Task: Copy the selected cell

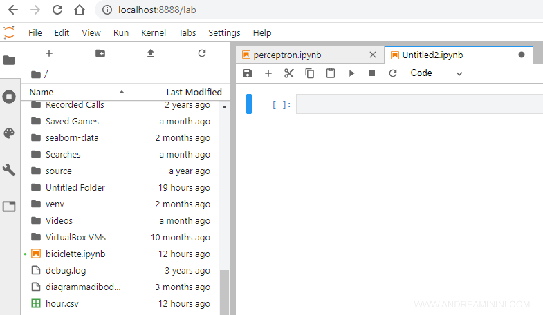Action: 310,73
